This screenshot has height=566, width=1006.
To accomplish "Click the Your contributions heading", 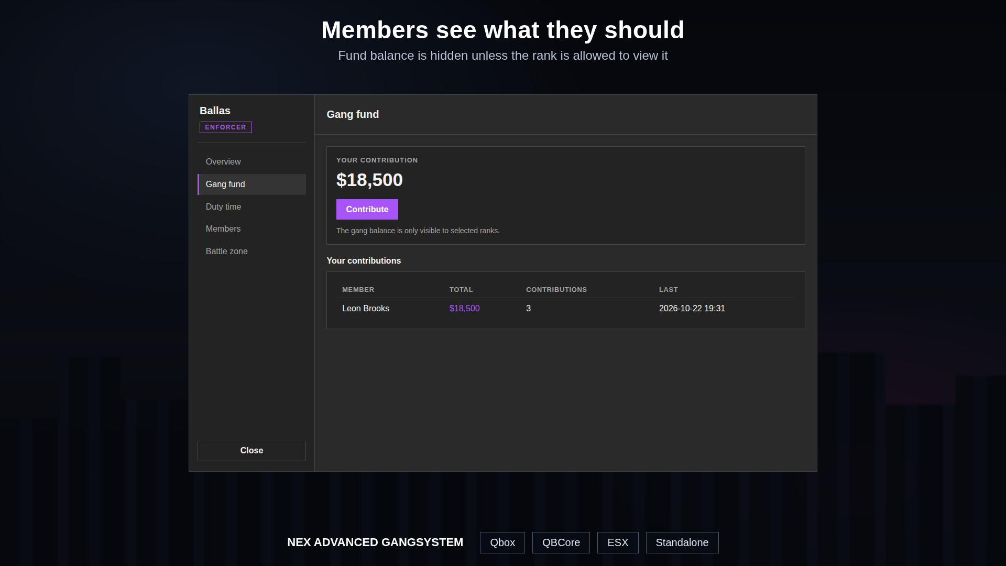I will [x=364, y=261].
